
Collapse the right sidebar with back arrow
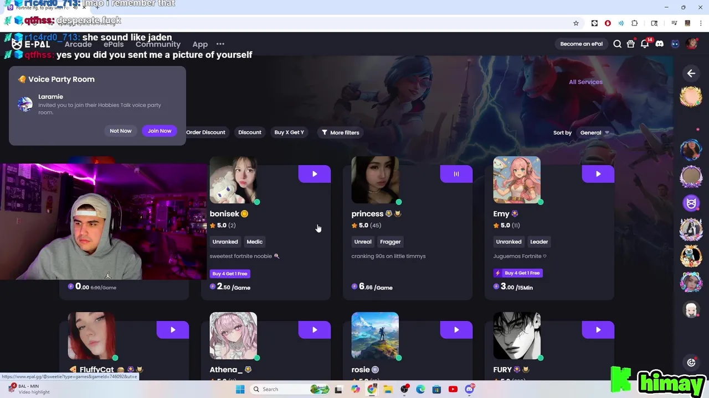click(x=691, y=73)
